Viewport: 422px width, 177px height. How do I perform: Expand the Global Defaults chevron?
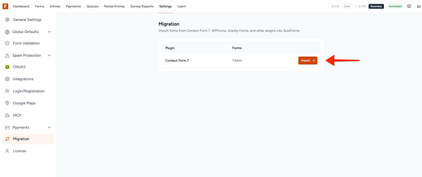(49, 32)
